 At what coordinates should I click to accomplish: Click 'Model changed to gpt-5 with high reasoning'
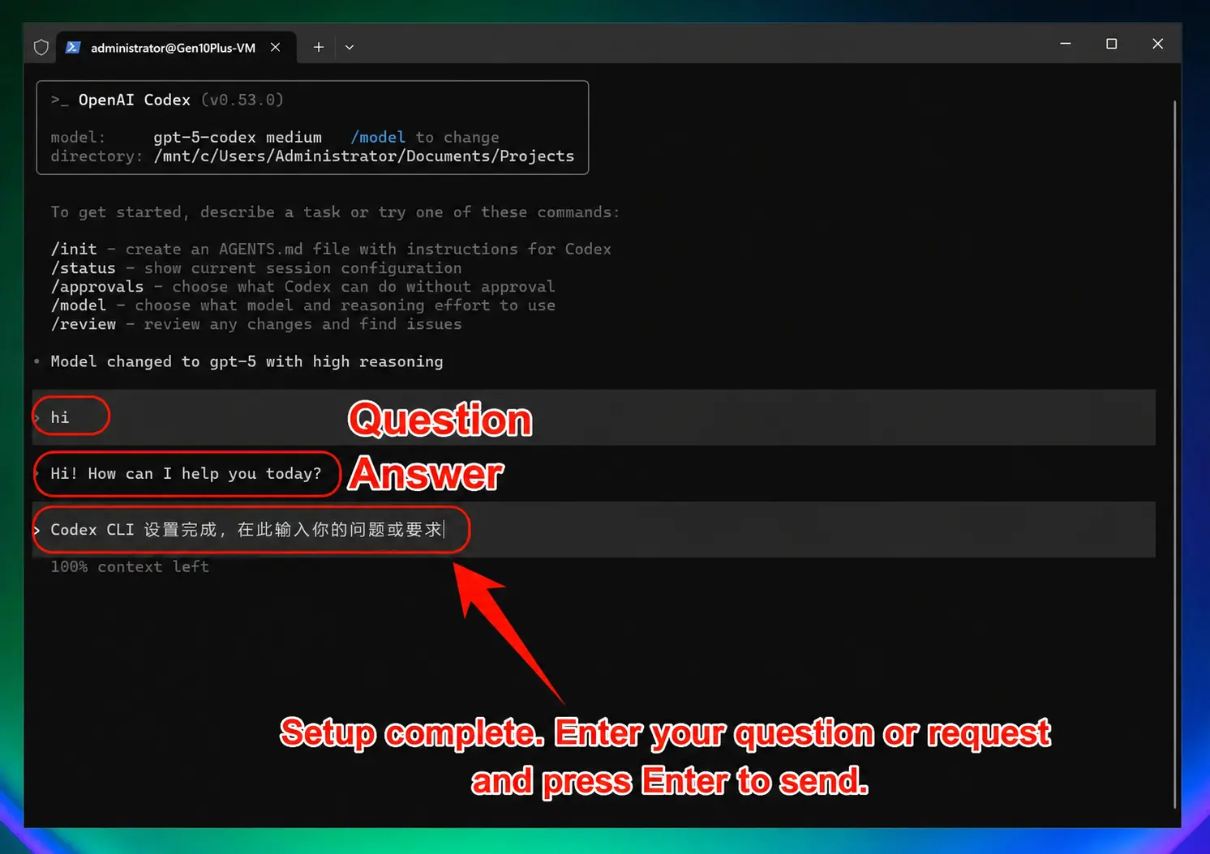click(x=247, y=361)
